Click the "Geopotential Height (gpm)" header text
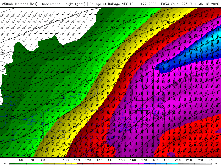Screen dimensions: 221x165 [64, 4]
